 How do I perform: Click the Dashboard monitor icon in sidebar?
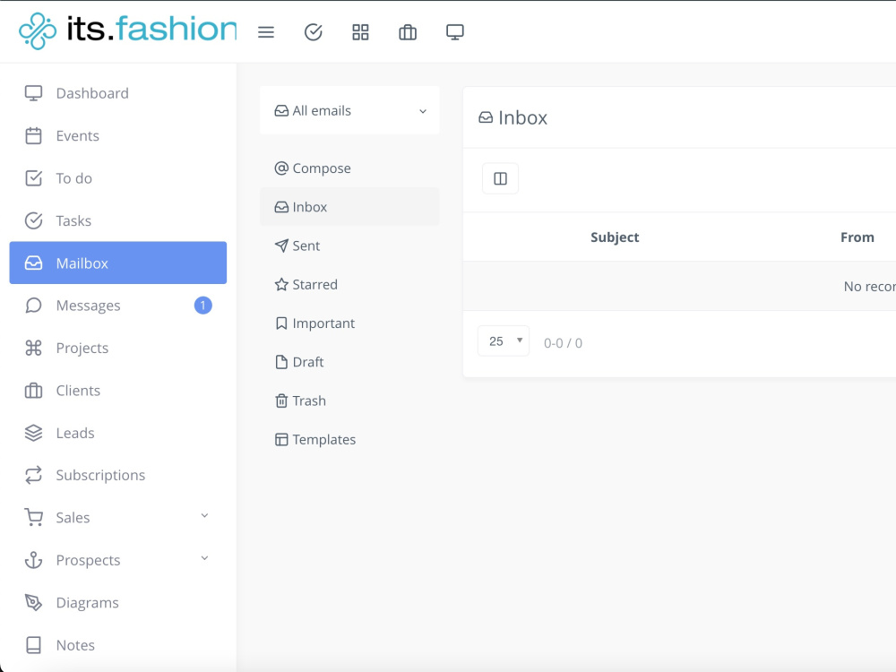pos(34,93)
